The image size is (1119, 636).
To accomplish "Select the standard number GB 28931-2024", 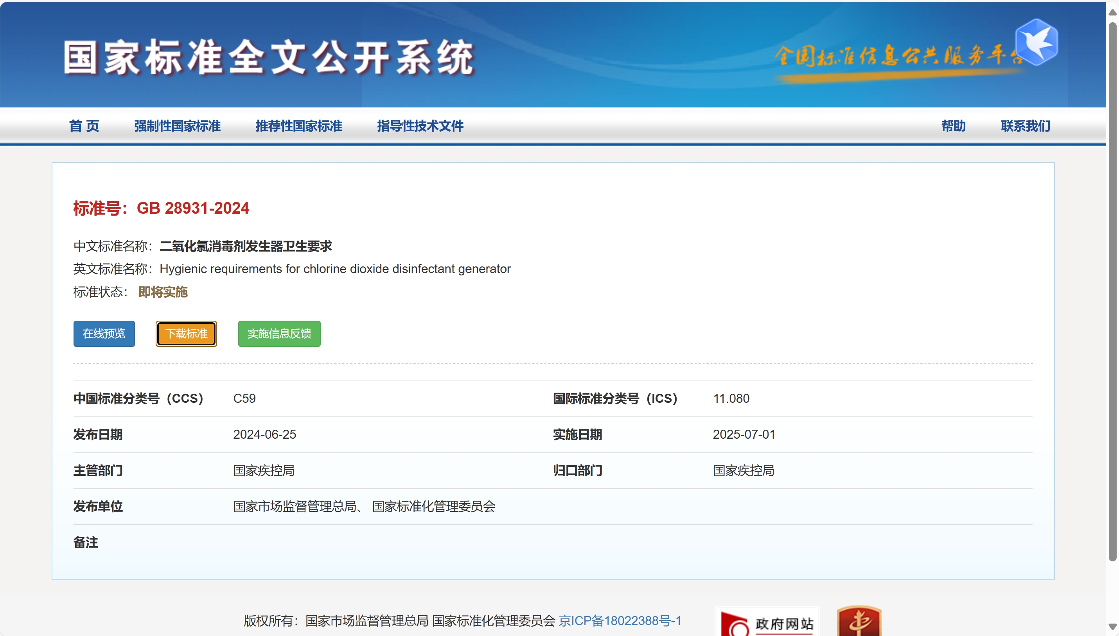I will click(x=193, y=208).
